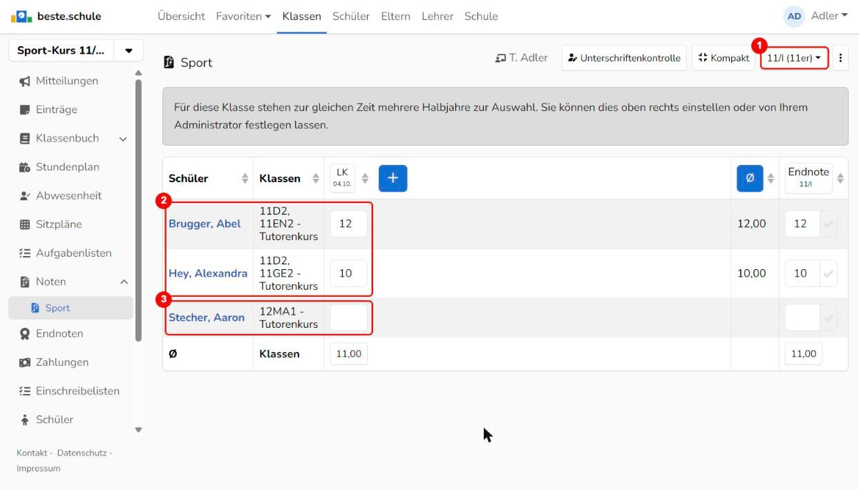Open the Favoriten dropdown menu
This screenshot has width=859, height=490.
tap(243, 16)
